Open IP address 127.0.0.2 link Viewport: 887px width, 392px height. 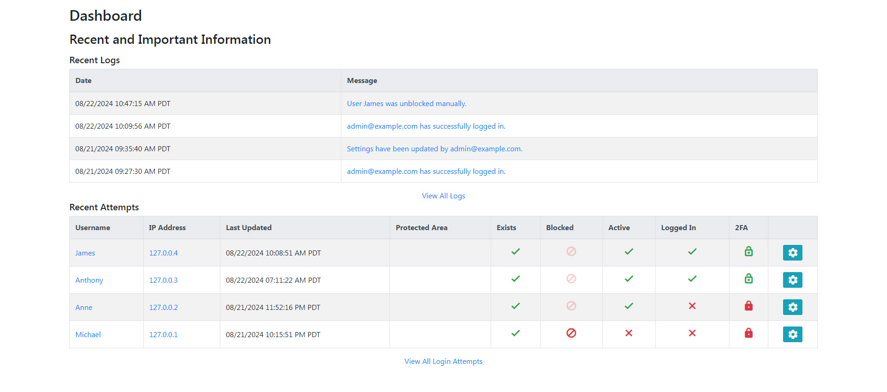click(163, 308)
